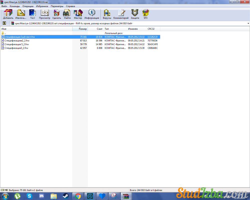This screenshot has height=200, width=250.
Task: Click the Вирусы (Virus scan) icon
Action: 107,14
